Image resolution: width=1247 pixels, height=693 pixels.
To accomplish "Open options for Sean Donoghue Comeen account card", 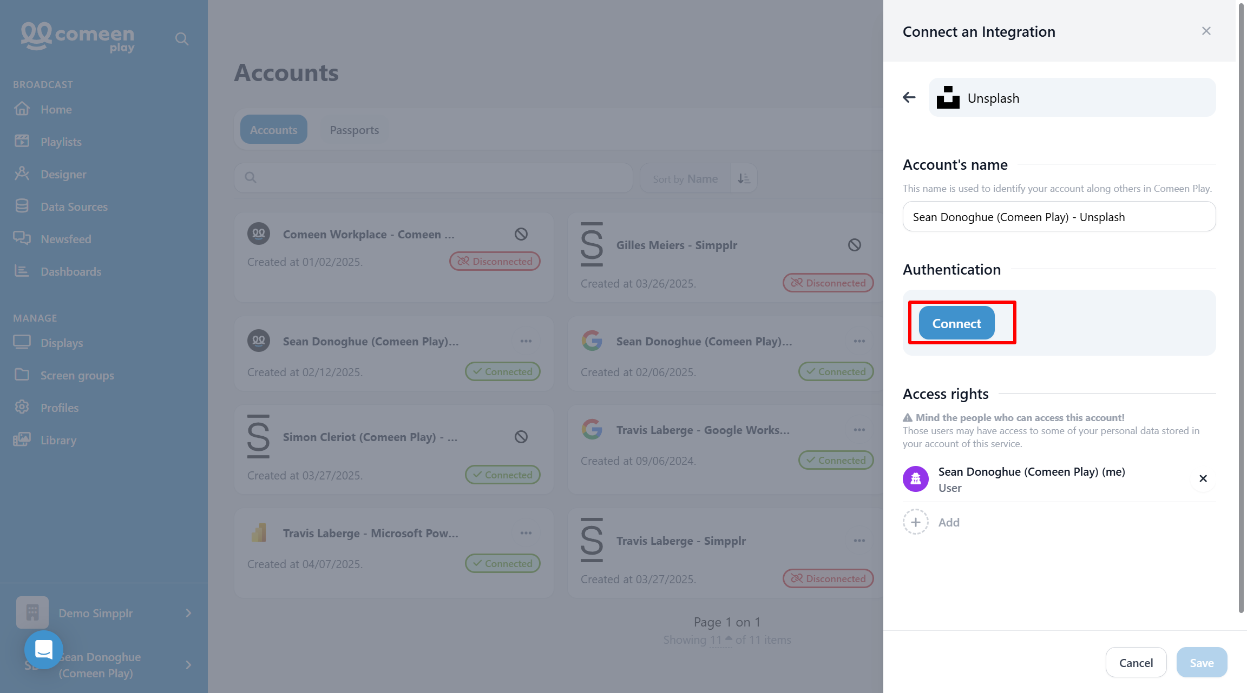I will point(526,341).
